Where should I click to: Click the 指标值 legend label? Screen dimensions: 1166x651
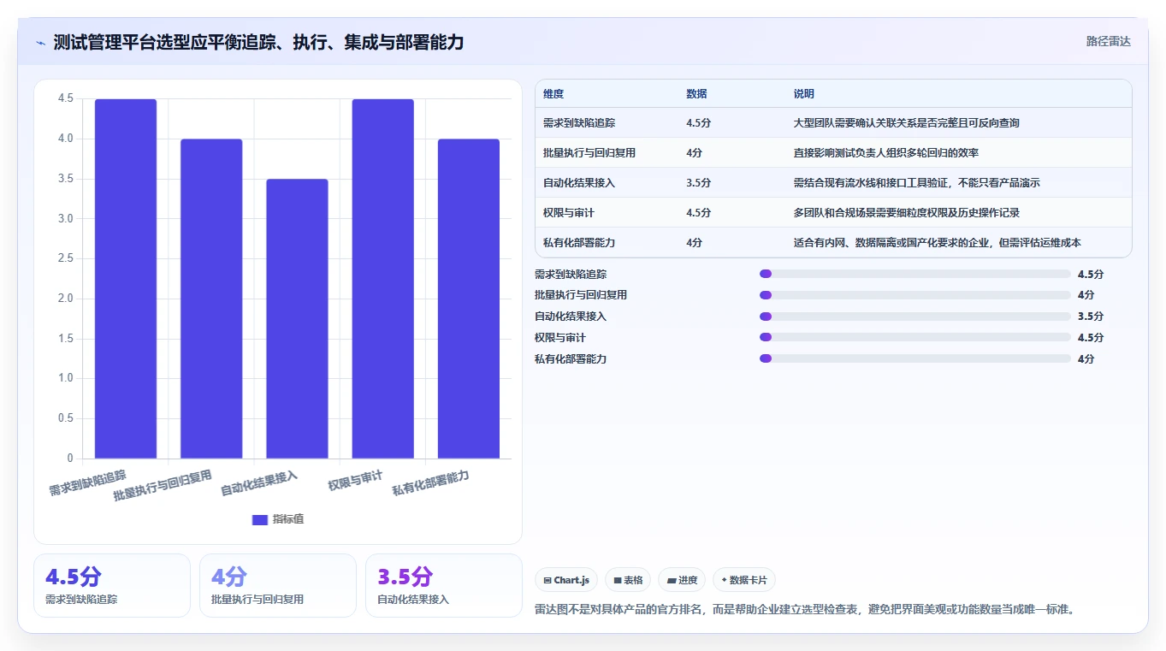pos(288,519)
